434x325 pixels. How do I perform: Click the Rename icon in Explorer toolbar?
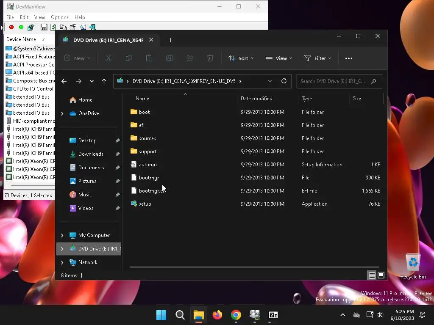[x=170, y=58]
